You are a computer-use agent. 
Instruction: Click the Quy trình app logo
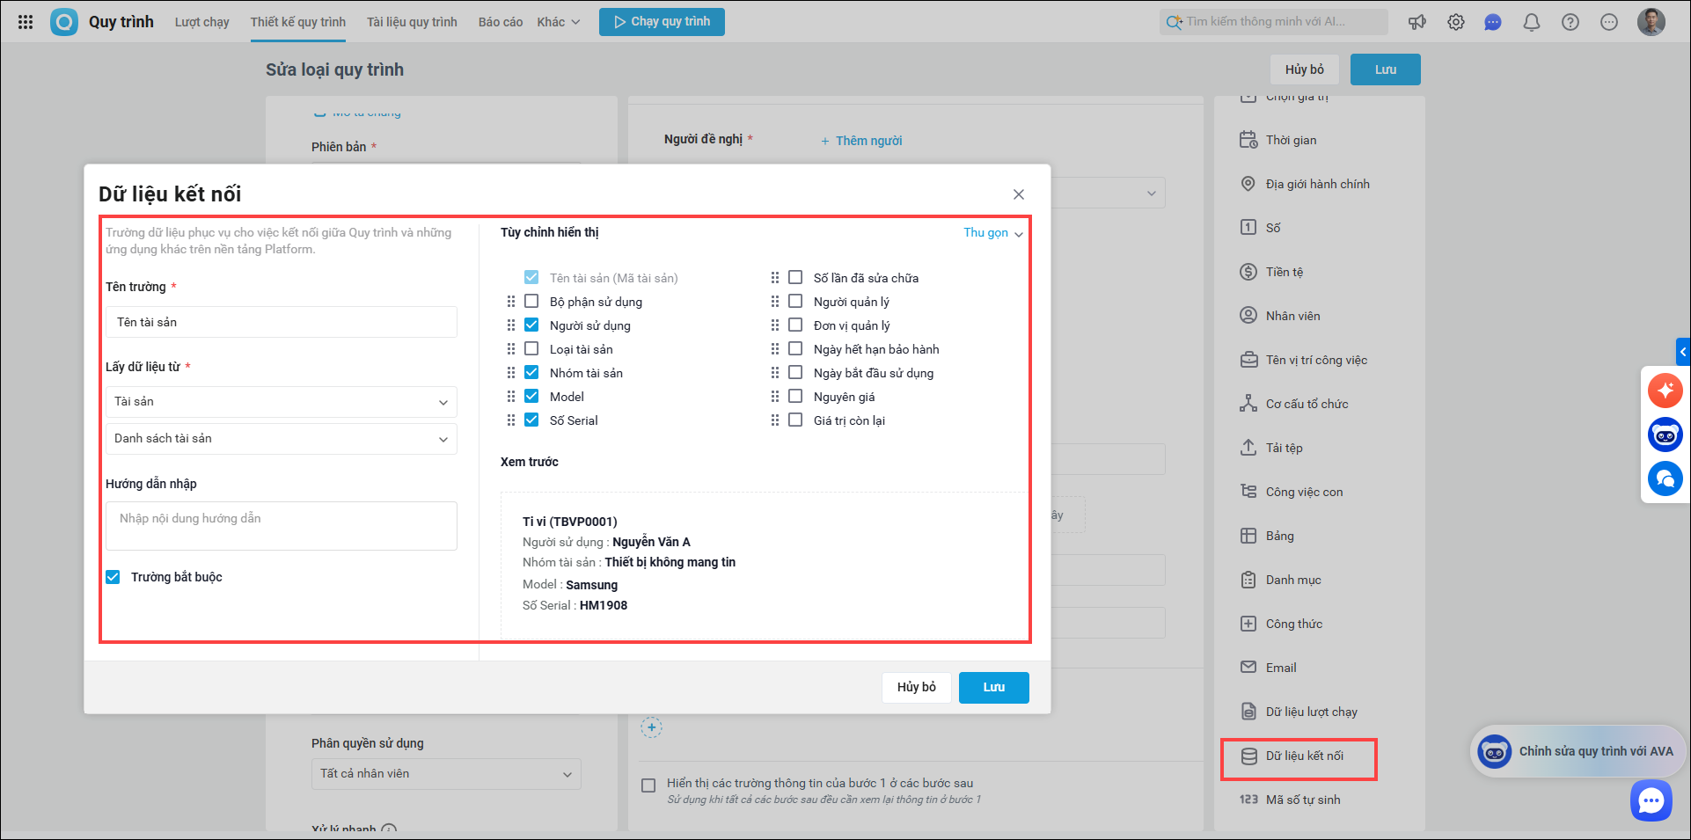click(64, 22)
